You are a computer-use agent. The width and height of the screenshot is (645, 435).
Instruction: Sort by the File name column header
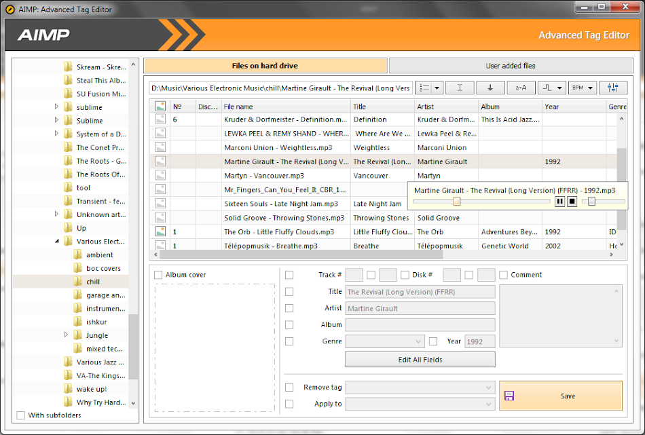286,107
